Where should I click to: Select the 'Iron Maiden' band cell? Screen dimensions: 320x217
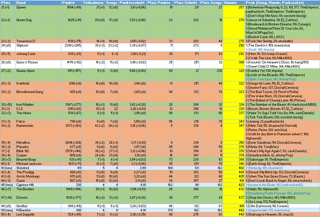coord(38,104)
